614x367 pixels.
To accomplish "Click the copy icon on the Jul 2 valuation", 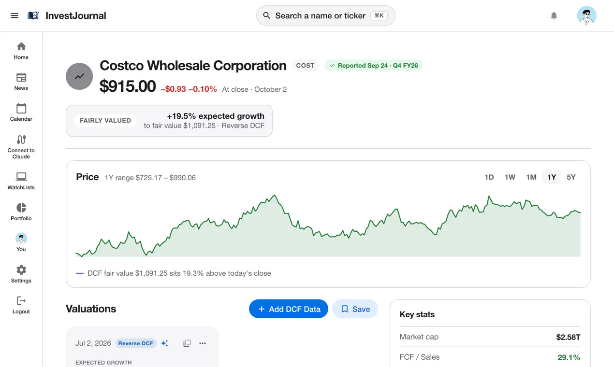I will pyautogui.click(x=187, y=343).
